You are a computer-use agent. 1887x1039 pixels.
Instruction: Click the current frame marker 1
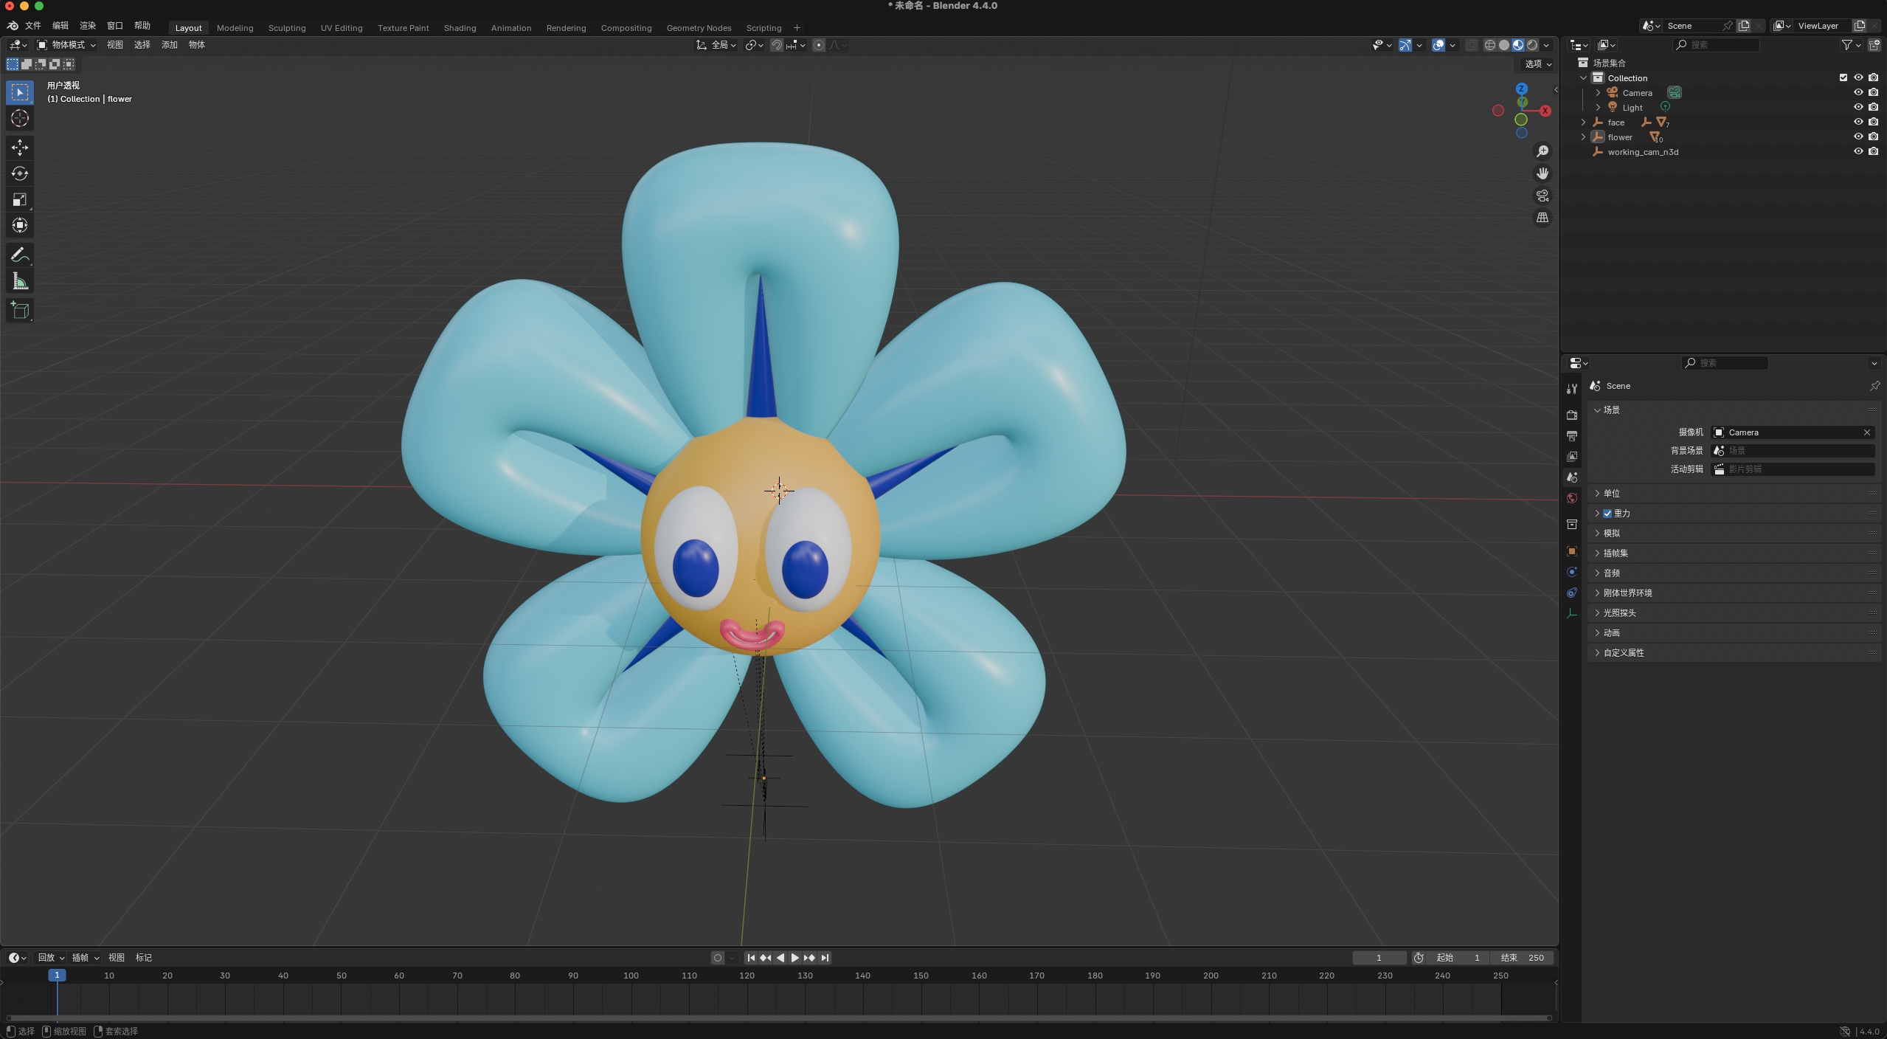click(x=57, y=975)
